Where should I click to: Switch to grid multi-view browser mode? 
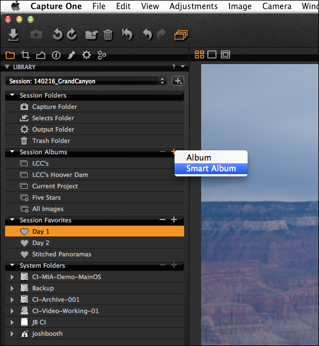tap(199, 54)
